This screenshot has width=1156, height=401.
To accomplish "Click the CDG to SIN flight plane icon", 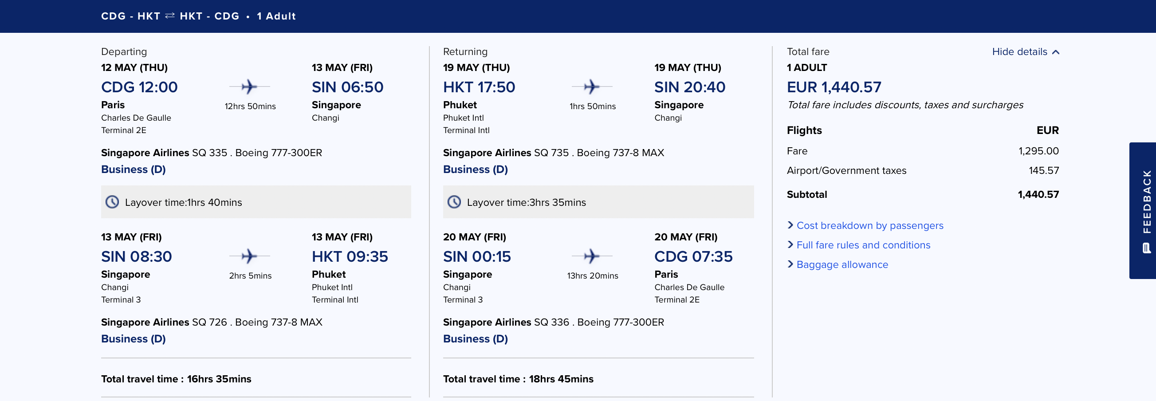I will tap(249, 86).
